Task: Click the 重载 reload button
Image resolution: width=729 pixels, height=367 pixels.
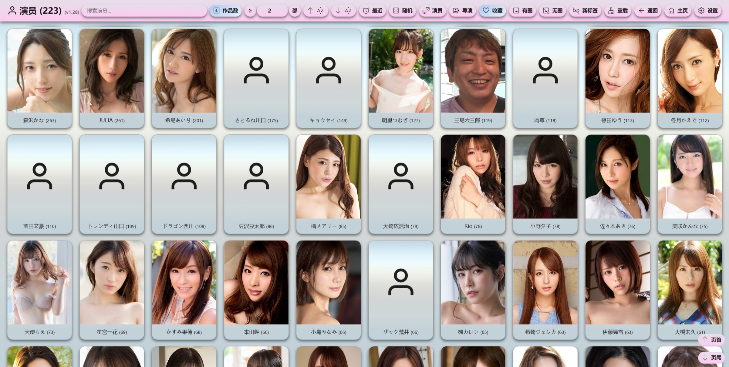Action: [618, 11]
